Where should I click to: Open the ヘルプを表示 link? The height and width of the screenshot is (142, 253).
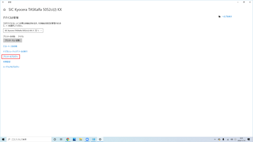[x=227, y=17]
